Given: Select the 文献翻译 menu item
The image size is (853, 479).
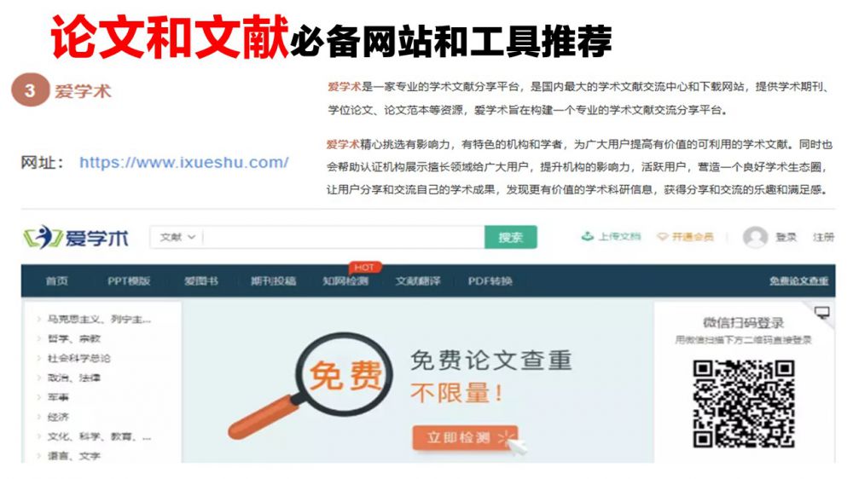Looking at the screenshot, I should tap(418, 281).
